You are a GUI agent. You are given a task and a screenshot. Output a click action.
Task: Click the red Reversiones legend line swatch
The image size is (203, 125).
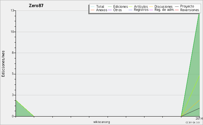(177, 10)
